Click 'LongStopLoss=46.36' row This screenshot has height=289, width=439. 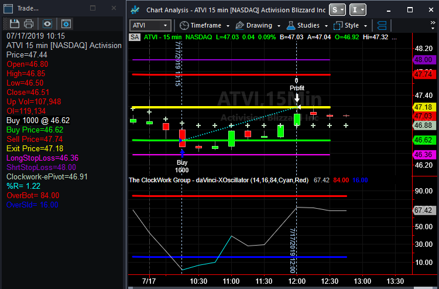coord(43,158)
